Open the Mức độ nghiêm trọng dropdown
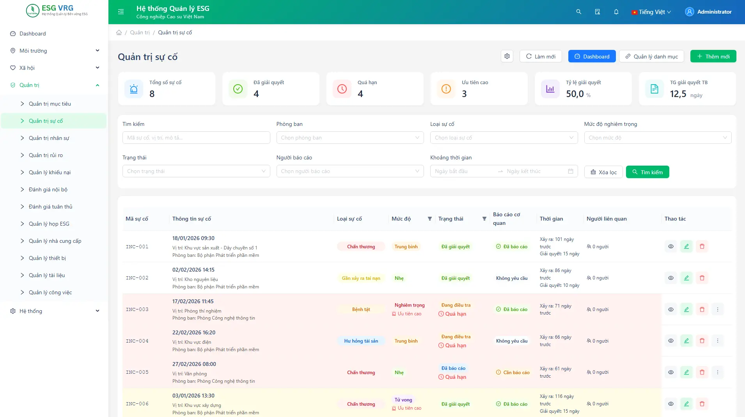The height and width of the screenshot is (417, 745). coord(658,138)
